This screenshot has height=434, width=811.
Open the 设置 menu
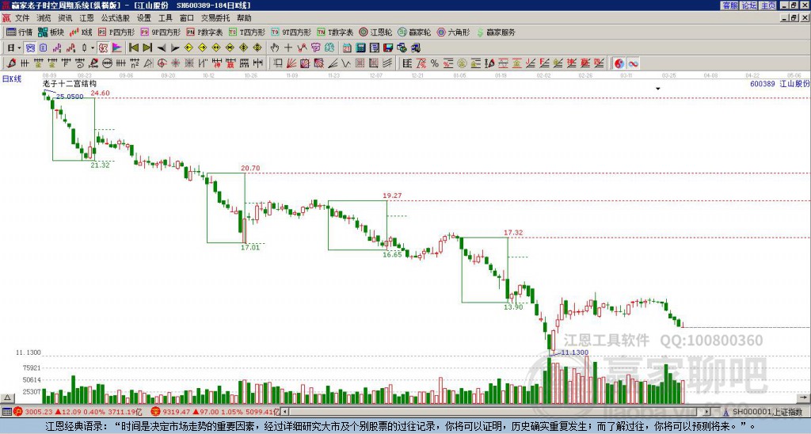tap(144, 18)
